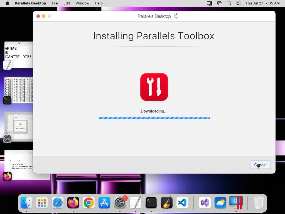
Task: Open Launchpad from the Dock
Action: point(42,203)
